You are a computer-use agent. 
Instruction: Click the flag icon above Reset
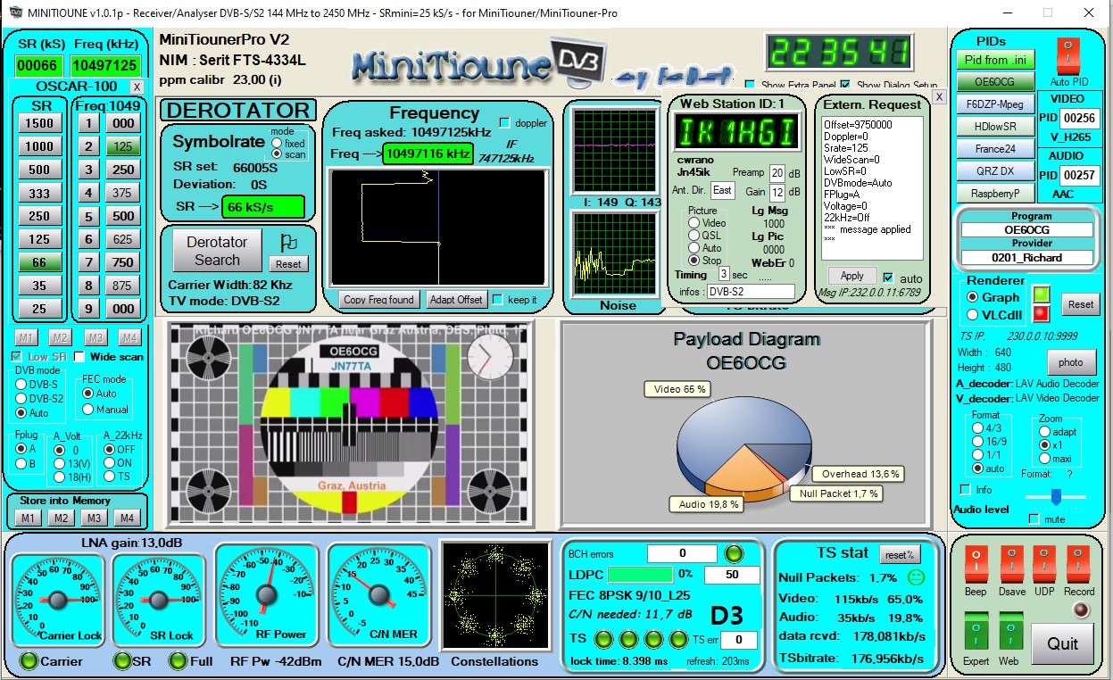tap(288, 242)
